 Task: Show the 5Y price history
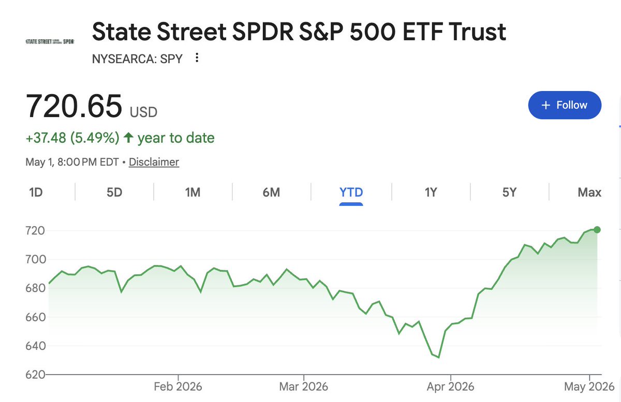pyautogui.click(x=509, y=192)
